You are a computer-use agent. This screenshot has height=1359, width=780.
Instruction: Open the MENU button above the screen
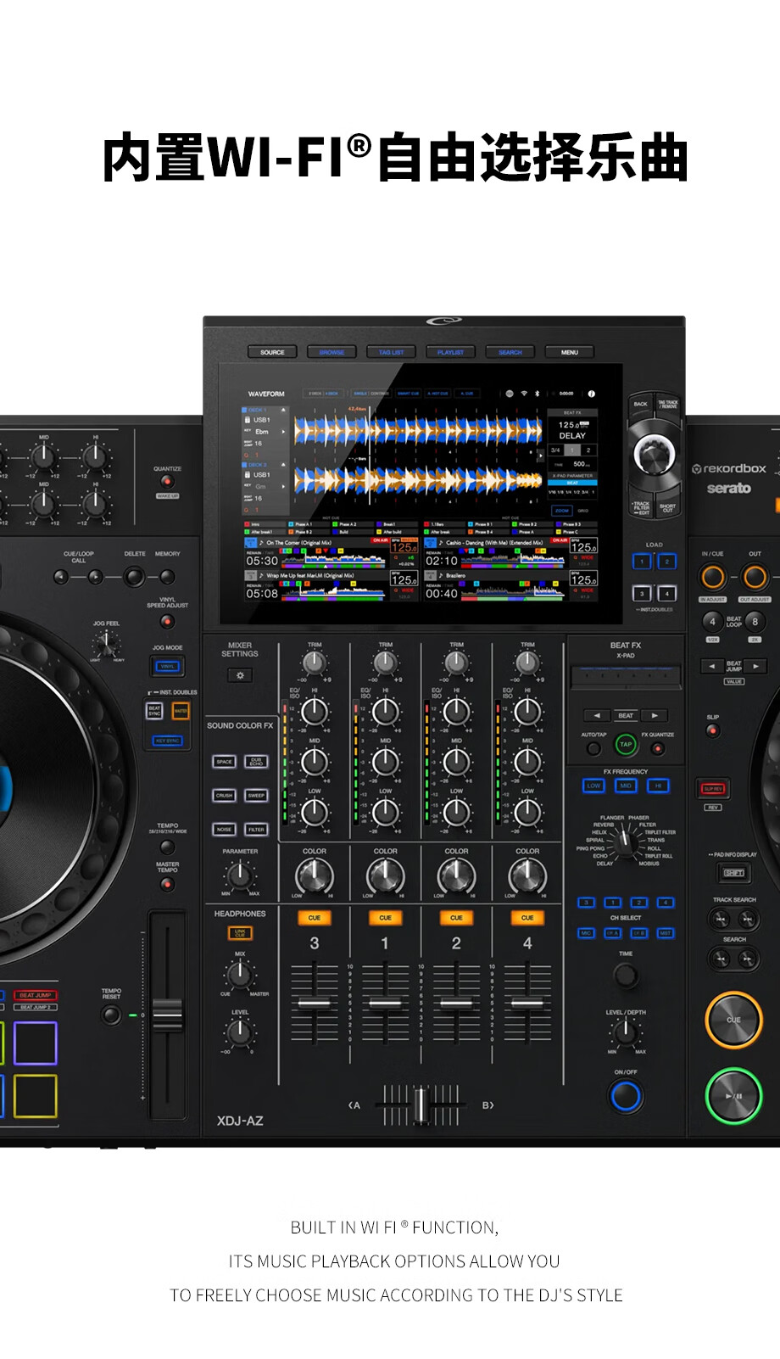[x=570, y=352]
